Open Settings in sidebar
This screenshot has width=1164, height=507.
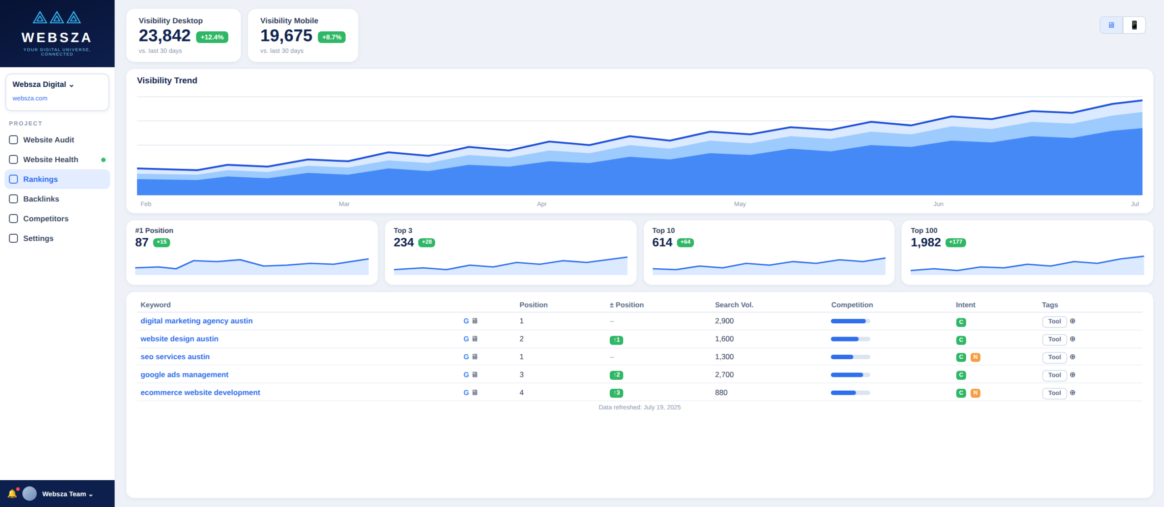point(57,238)
